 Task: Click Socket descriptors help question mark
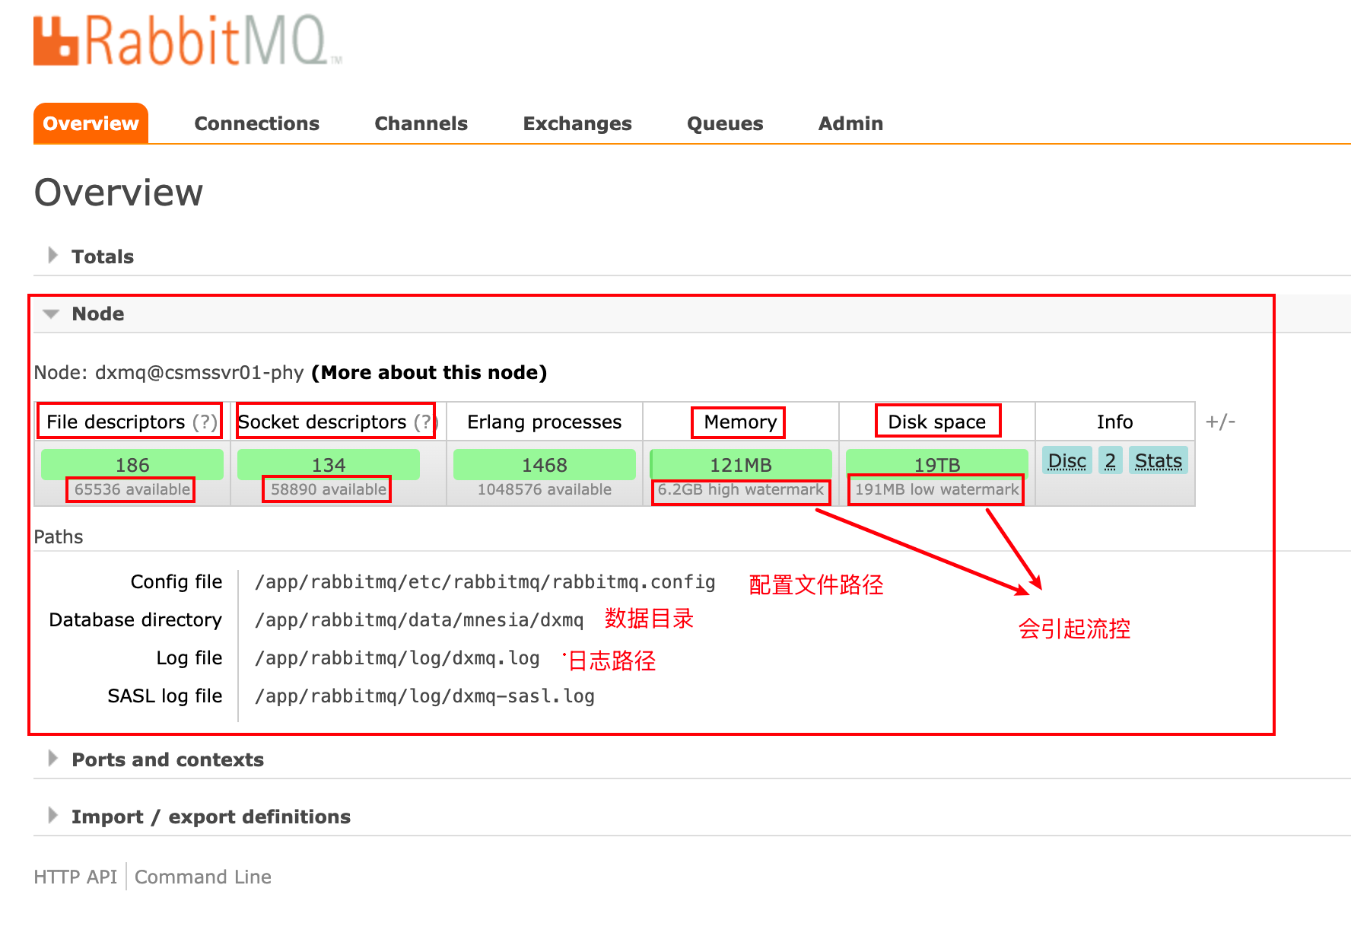425,422
